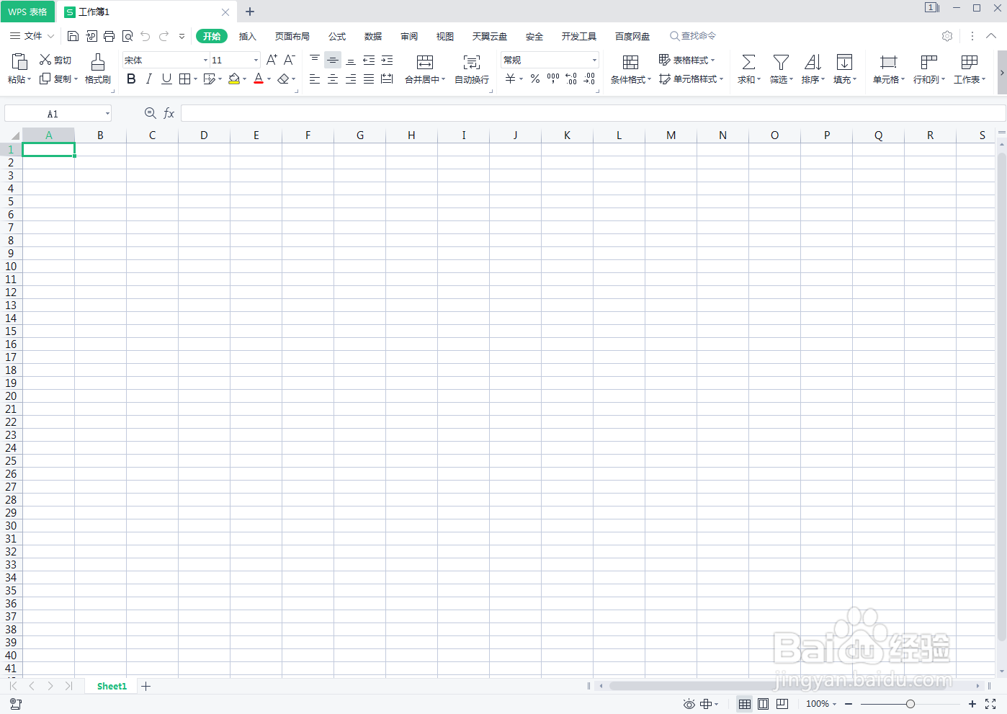
Task: Switch to Page Layout view in status bar
Action: coord(764,704)
